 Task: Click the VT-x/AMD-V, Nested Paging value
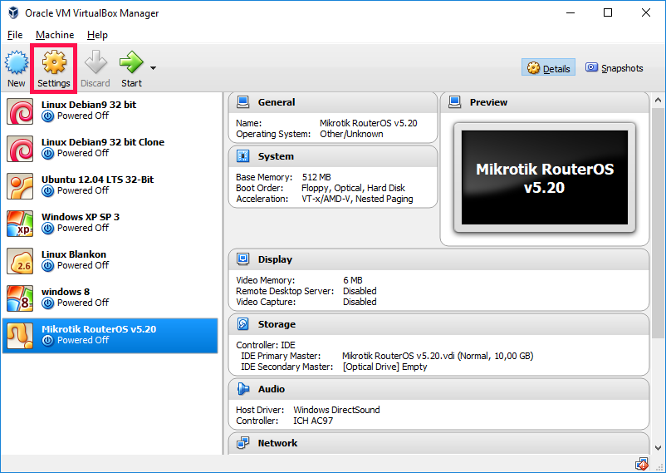click(x=357, y=199)
